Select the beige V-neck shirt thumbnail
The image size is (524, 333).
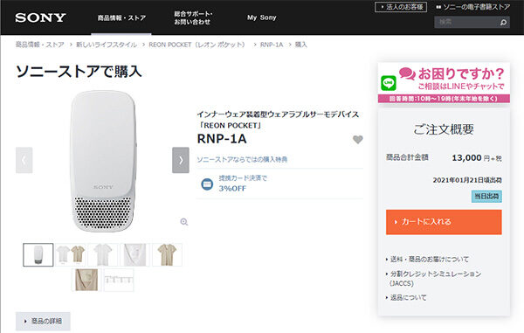[x=167, y=254]
